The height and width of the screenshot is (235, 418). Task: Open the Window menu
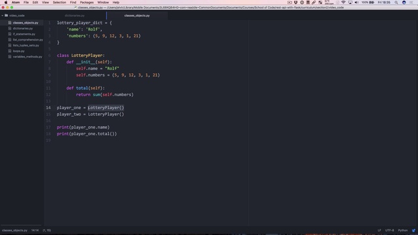tap(103, 3)
